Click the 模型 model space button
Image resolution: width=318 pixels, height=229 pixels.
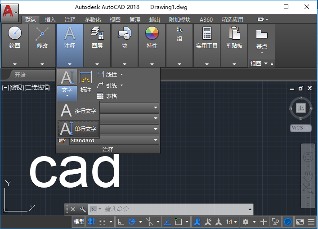pyautogui.click(x=79, y=222)
